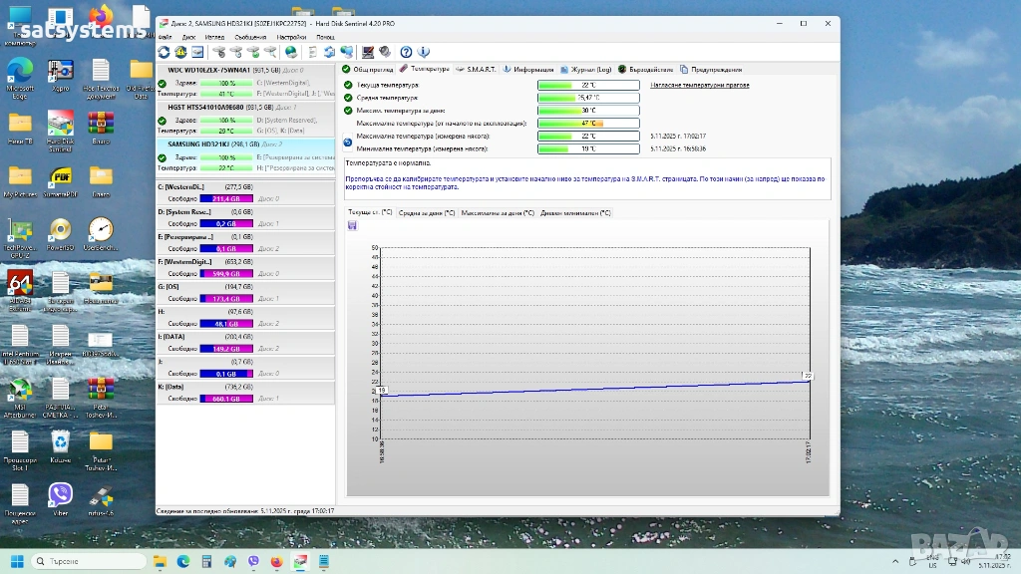Click the yellow warning triangle toolbar icon
1021x574 pixels.
(179, 52)
